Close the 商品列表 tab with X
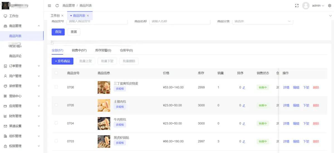Image resolution: width=334 pixels, height=153 pixels. (x=88, y=16)
